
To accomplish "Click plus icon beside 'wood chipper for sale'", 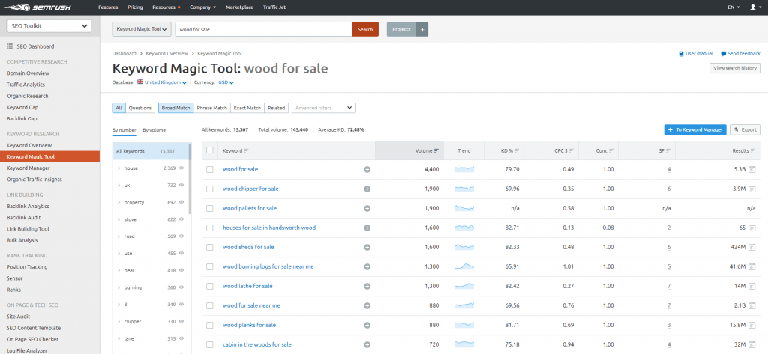I will click(x=367, y=189).
